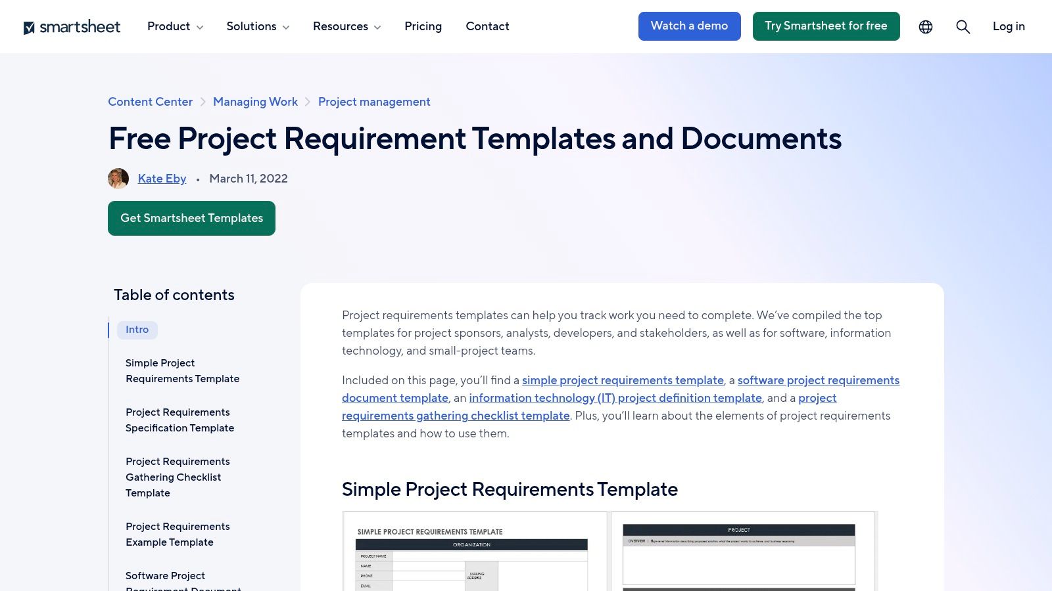Expand the Solutions dropdown menu
Screen dimensions: 1052x591
tap(258, 26)
